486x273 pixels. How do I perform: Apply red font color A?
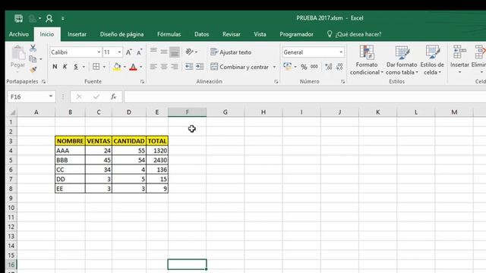[x=133, y=67]
